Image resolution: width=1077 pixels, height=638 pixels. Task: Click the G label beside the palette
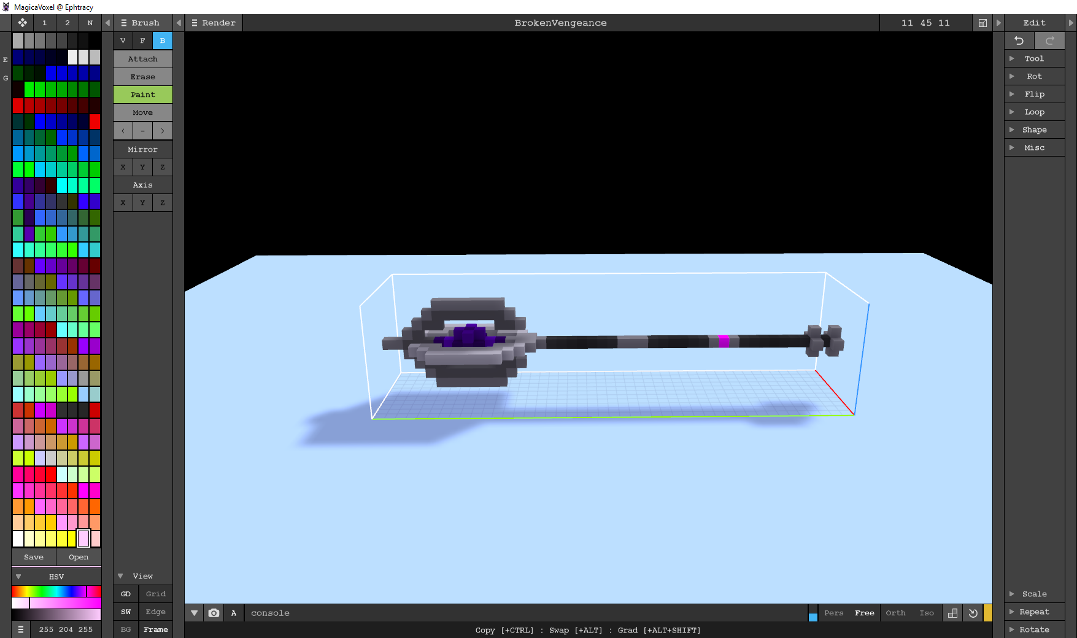pos(6,78)
